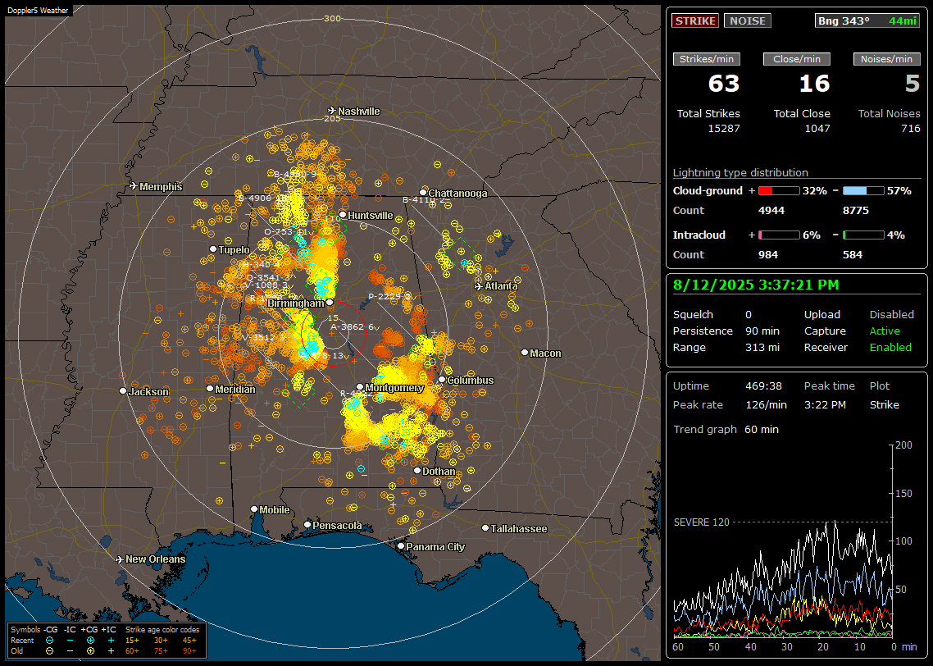Click storm cell label O-753 11
The width and height of the screenshot is (933, 666).
(x=285, y=231)
